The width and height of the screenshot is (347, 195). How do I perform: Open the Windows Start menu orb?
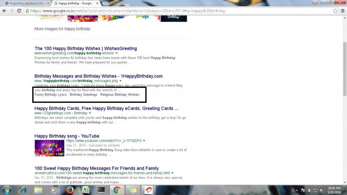[x=7, y=190]
